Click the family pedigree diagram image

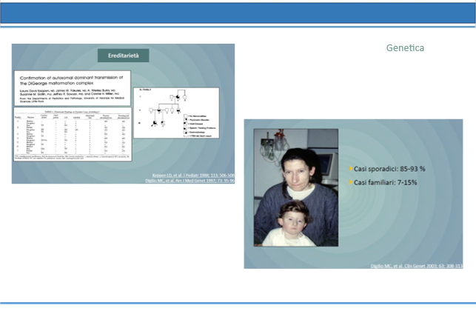coord(176,113)
